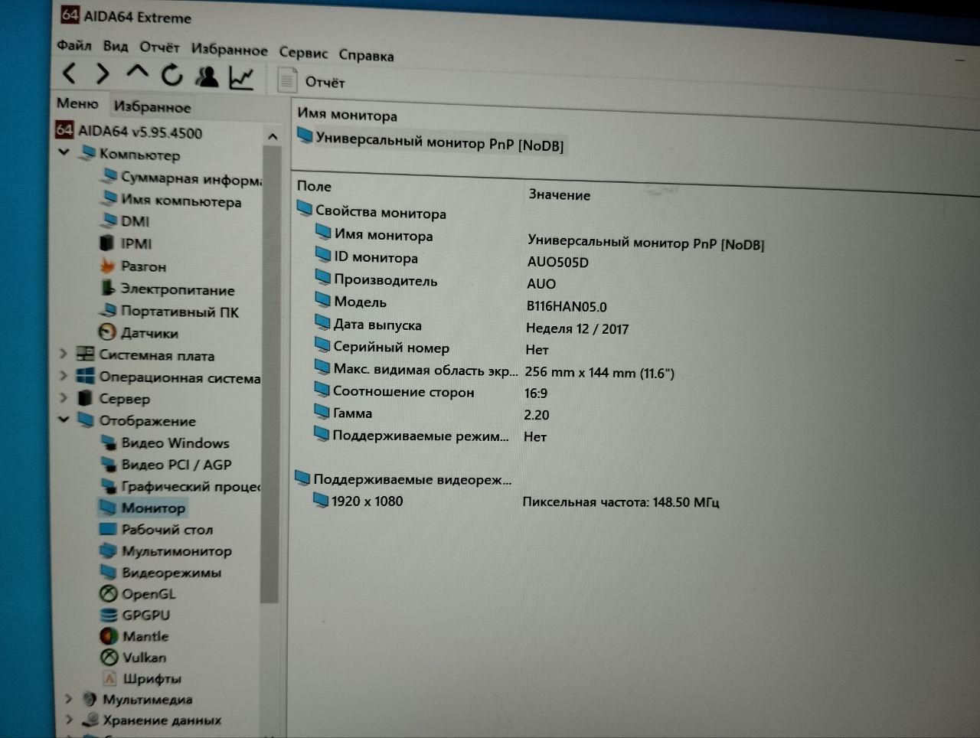
Task: Expand the Сервер node
Action: pyautogui.click(x=64, y=398)
